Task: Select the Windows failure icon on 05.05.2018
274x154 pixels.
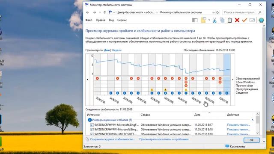Action: tap(186, 82)
